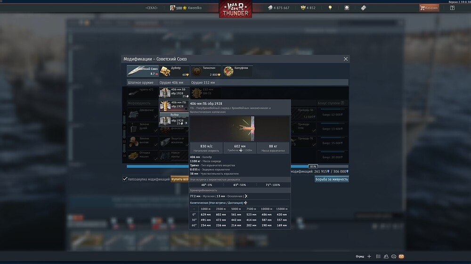Click the Бонус ступени help question mark
Image resolution: width=471 pixels, height=264 pixels.
click(x=342, y=103)
